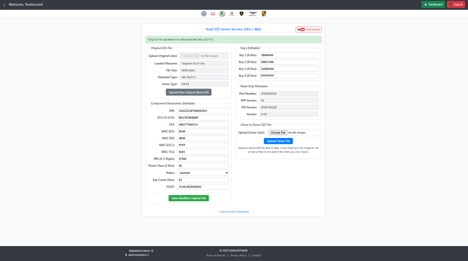Image resolution: width=468 pixels, height=261 pixels.
Task: Select the Lamborghini brand logo
Action: tap(241, 14)
